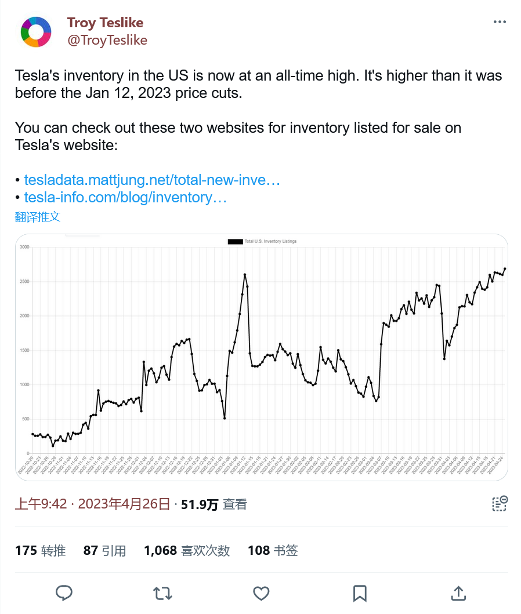The height and width of the screenshot is (614, 521).
Task: Click the Troy Teslike display name
Action: (105, 23)
